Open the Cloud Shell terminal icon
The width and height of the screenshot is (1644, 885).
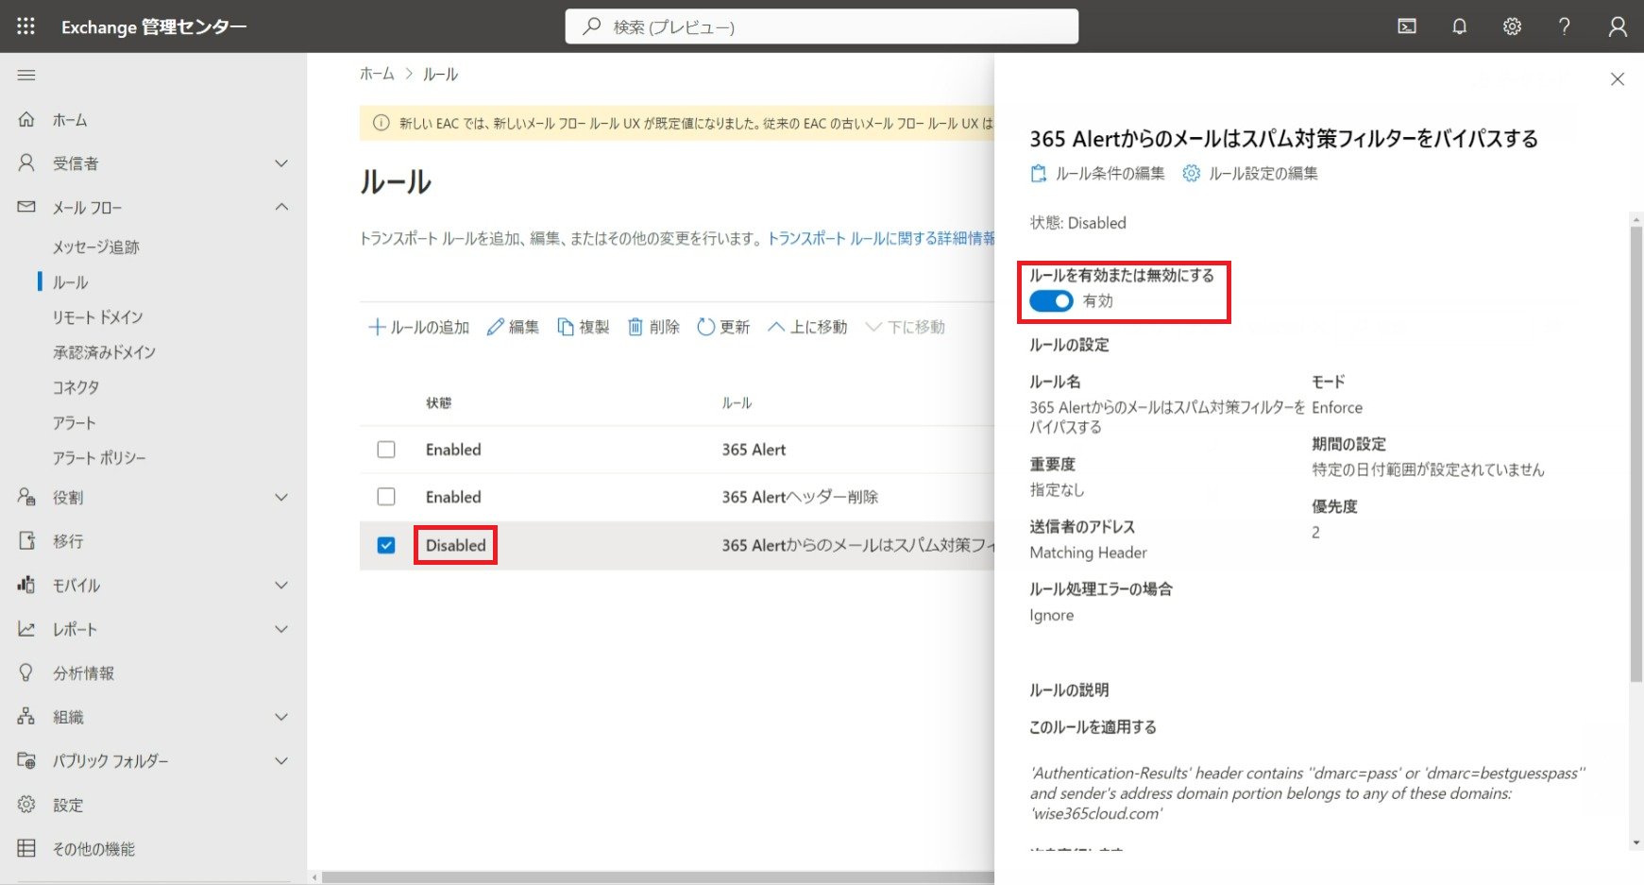[1407, 26]
